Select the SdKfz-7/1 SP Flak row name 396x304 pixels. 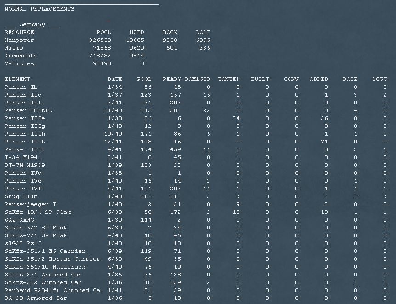point(36,236)
